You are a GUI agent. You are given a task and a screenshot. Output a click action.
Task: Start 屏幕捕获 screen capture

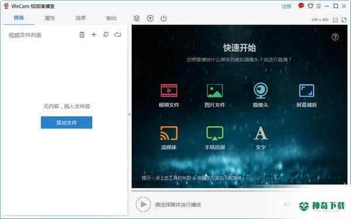click(307, 95)
